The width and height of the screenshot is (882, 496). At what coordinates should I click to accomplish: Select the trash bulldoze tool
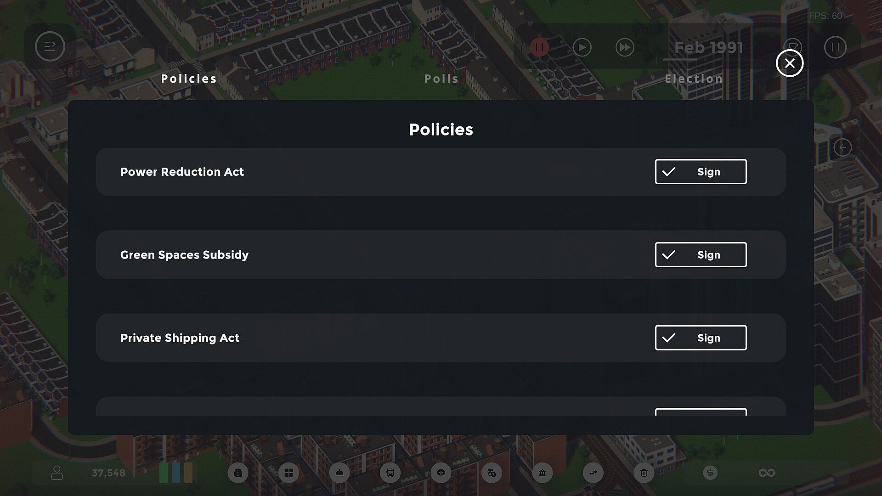(x=644, y=473)
